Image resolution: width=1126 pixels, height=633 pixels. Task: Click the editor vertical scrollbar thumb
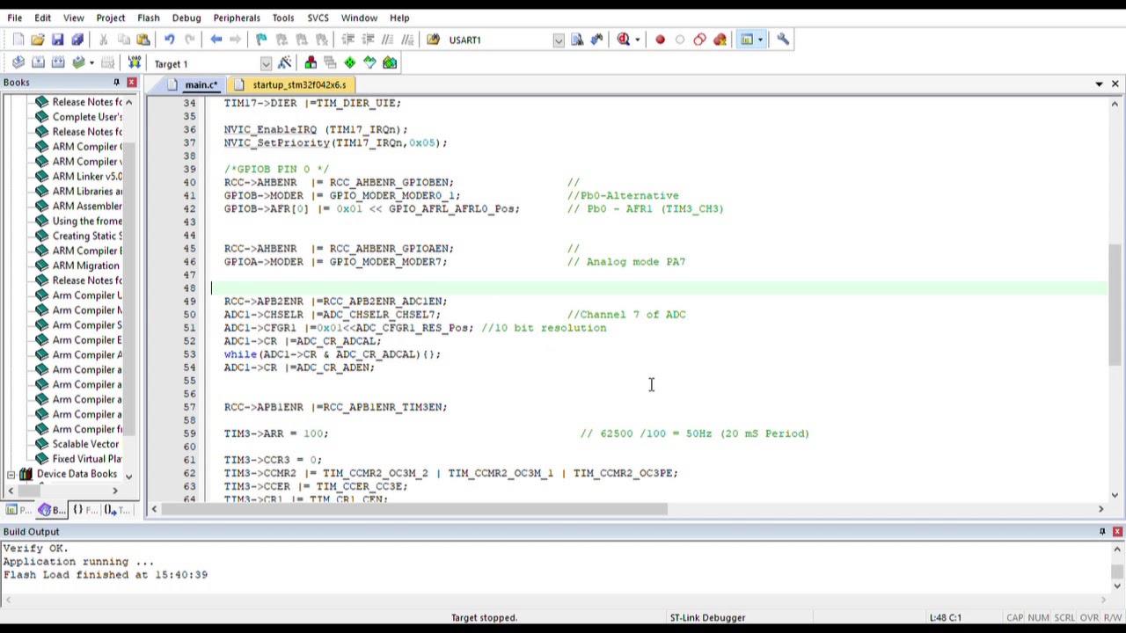tap(1115, 304)
